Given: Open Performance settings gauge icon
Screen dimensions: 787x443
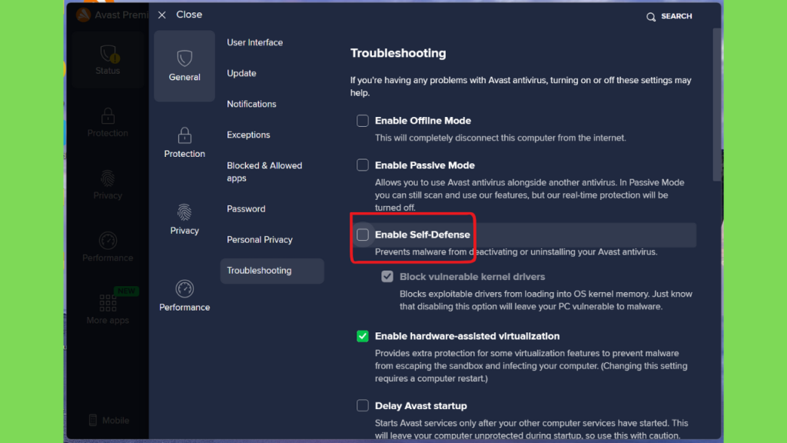Looking at the screenshot, I should tap(184, 288).
